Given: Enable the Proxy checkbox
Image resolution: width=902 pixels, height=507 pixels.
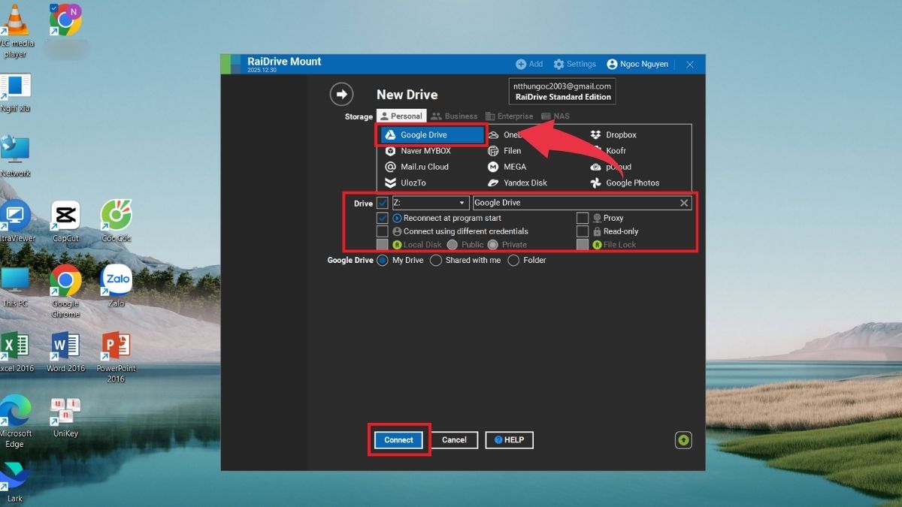Looking at the screenshot, I should pos(583,218).
